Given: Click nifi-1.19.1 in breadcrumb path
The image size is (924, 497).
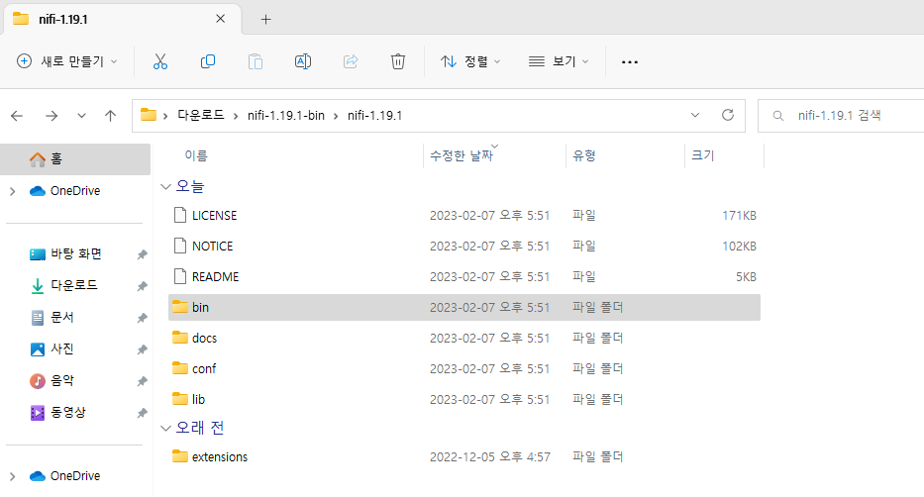Looking at the screenshot, I should [374, 116].
